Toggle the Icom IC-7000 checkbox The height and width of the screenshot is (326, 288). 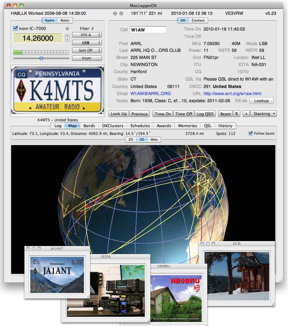pyautogui.click(x=15, y=28)
